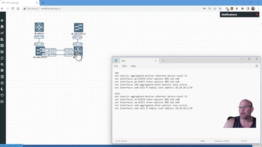The width and height of the screenshot is (262, 147).
Task: Click Windows (CRLF) in Notepad status bar
Action: 222,141
